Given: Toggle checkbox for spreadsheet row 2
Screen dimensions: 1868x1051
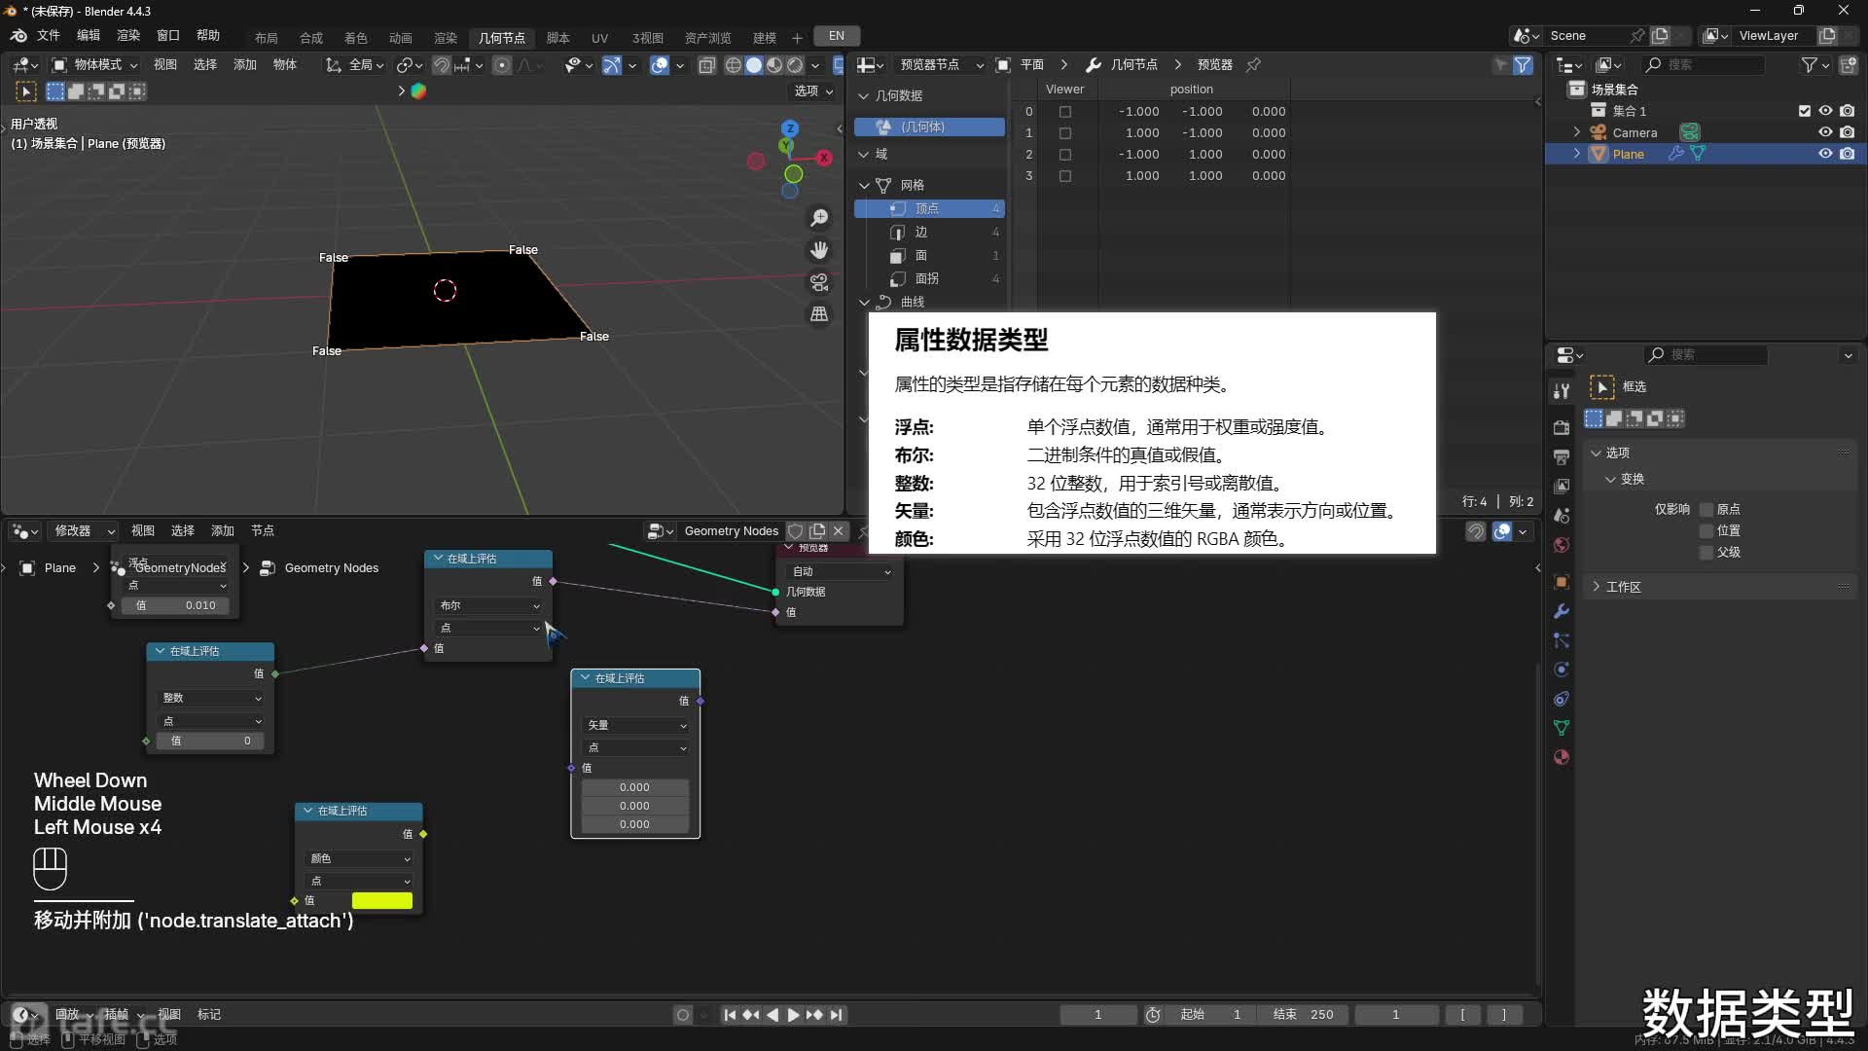Looking at the screenshot, I should coord(1065,155).
